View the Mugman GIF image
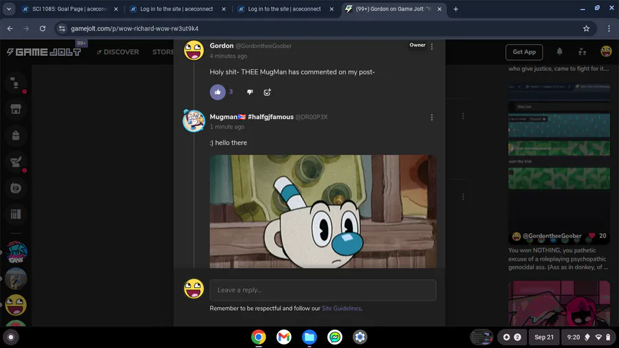This screenshot has height=348, width=619. 323,211
